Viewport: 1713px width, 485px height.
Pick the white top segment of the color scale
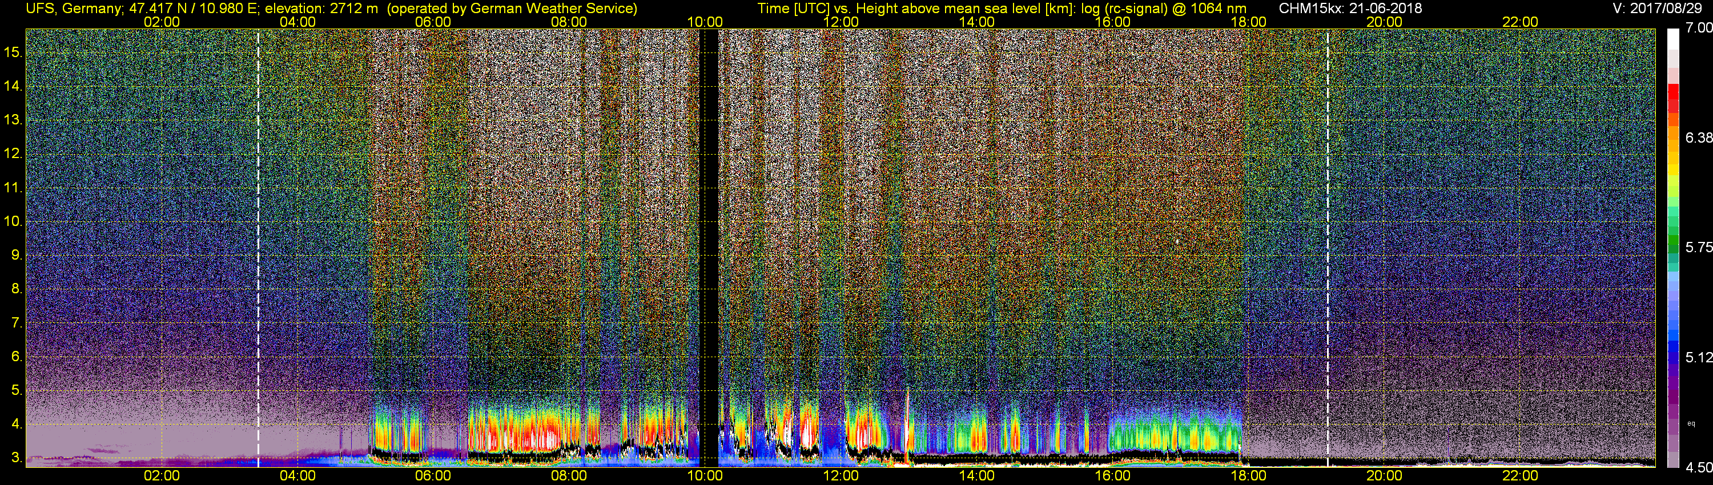click(x=1673, y=39)
